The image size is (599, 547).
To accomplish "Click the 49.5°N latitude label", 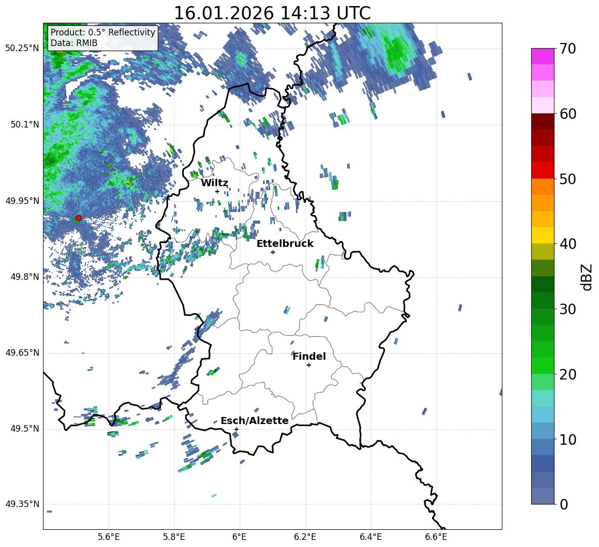I will coord(25,429).
